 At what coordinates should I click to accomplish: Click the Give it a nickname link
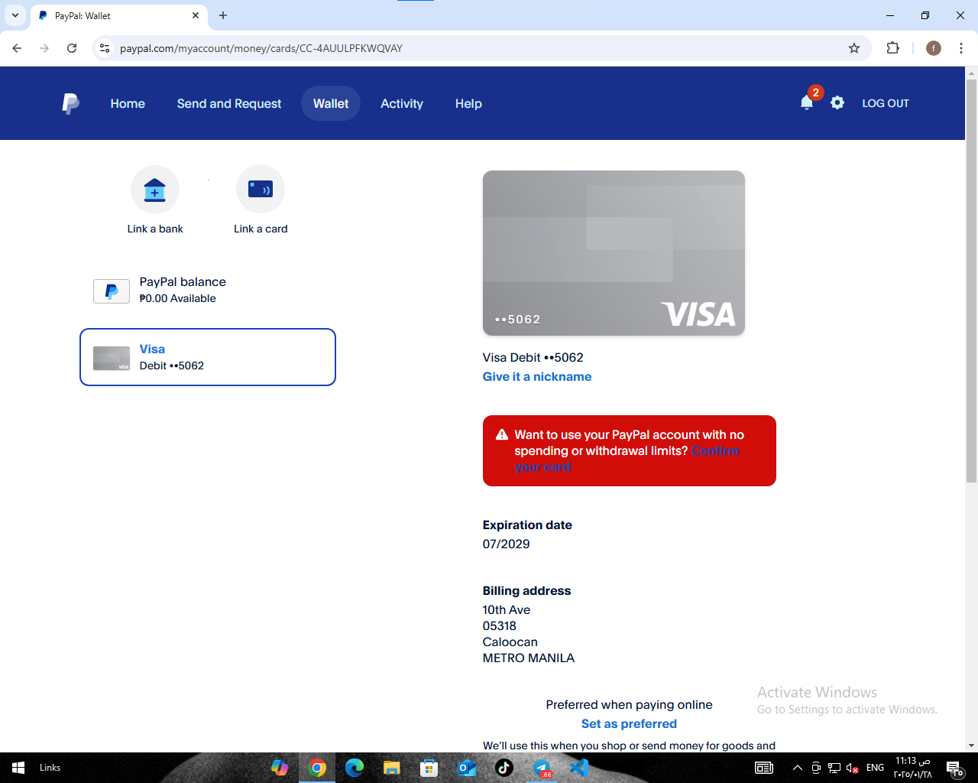536,376
